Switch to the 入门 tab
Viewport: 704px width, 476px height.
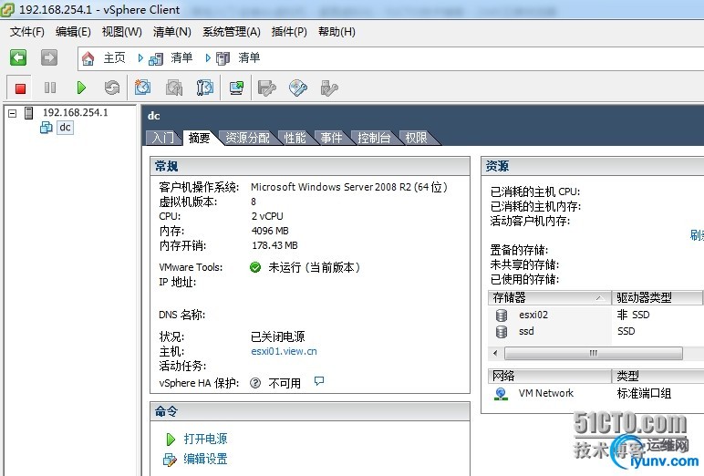[x=162, y=138]
